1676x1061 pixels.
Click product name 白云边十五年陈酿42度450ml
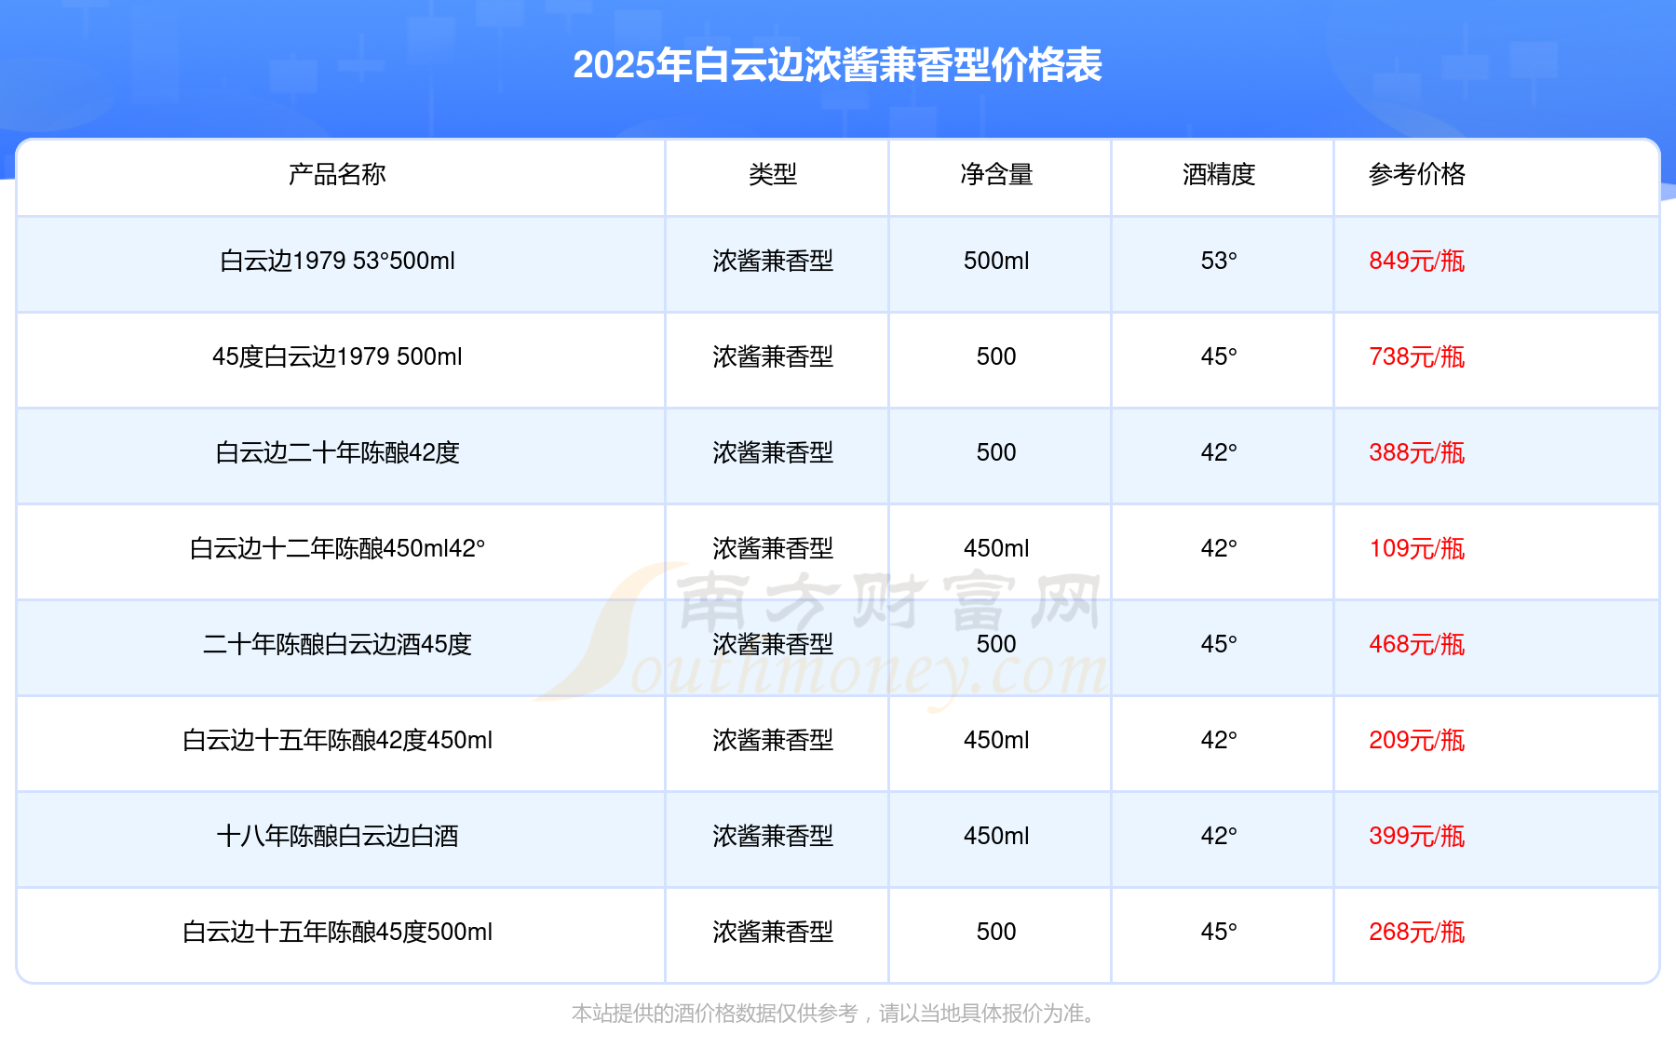(337, 740)
